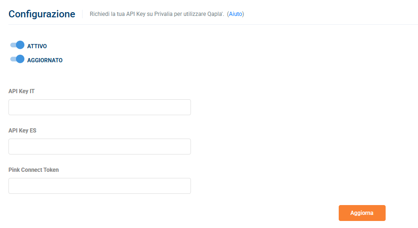Click the word Privalia in header text
Screen dimensions: 418x228
tap(163, 14)
